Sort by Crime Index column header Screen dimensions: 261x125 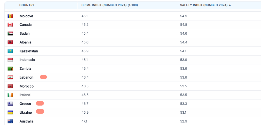tap(109, 5)
